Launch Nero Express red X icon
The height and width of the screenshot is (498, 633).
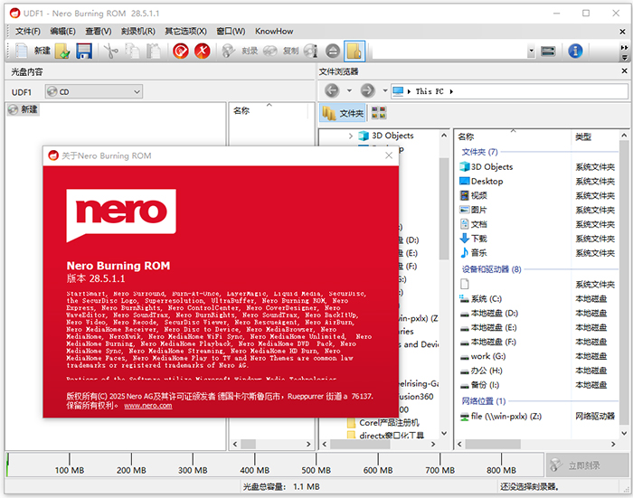(203, 51)
